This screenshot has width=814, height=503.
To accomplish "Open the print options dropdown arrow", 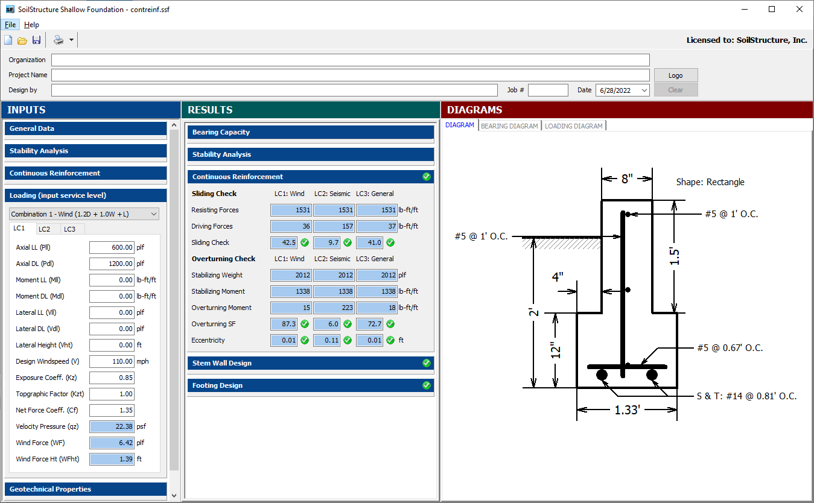I will click(71, 40).
